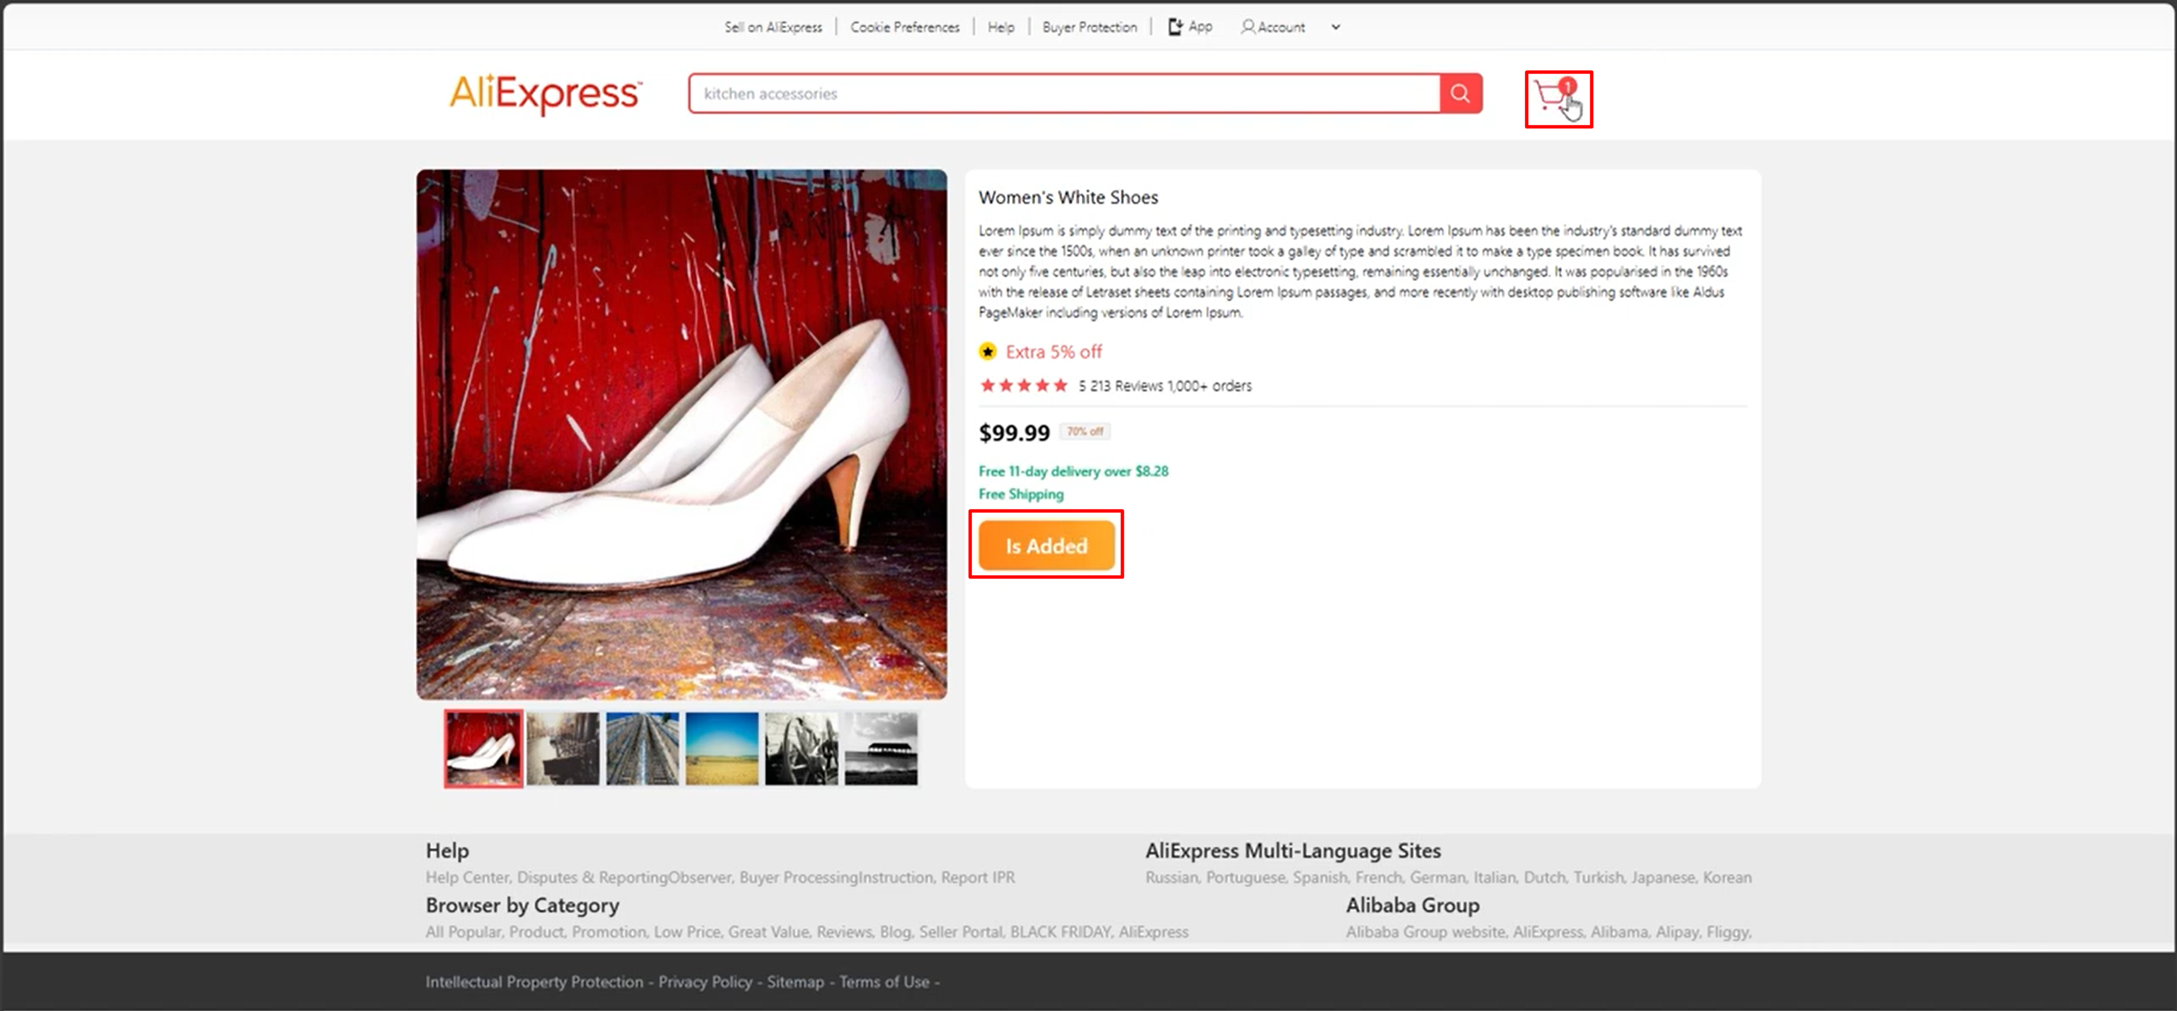
Task: Open the shopping cart
Action: [x=1553, y=98]
